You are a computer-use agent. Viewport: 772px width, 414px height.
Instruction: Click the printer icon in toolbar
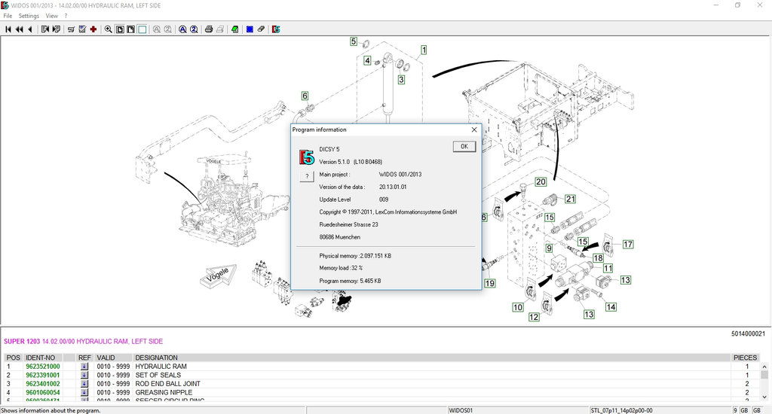208,30
